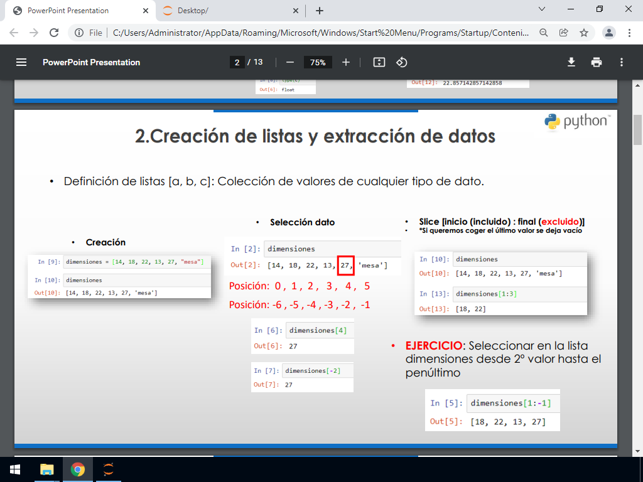Open the PDF viewer sidebar menu
The width and height of the screenshot is (643, 482).
(21, 62)
